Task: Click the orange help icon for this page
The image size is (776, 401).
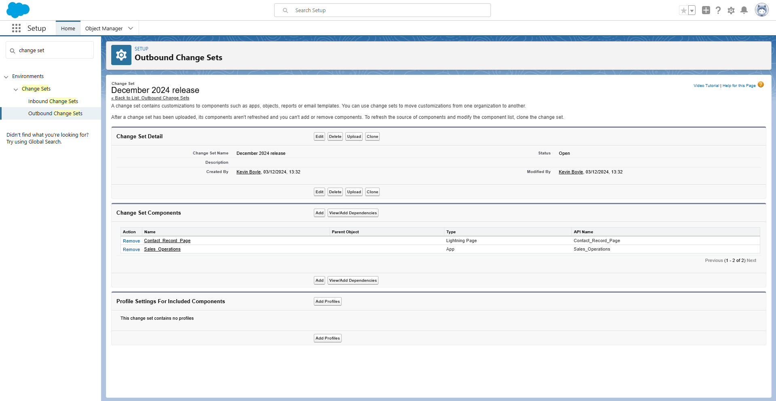Action: click(x=761, y=85)
